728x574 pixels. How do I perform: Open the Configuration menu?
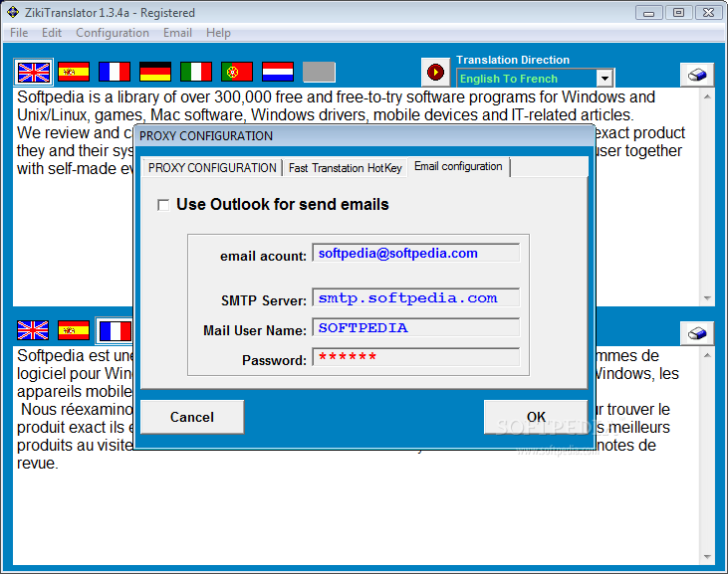click(x=113, y=33)
